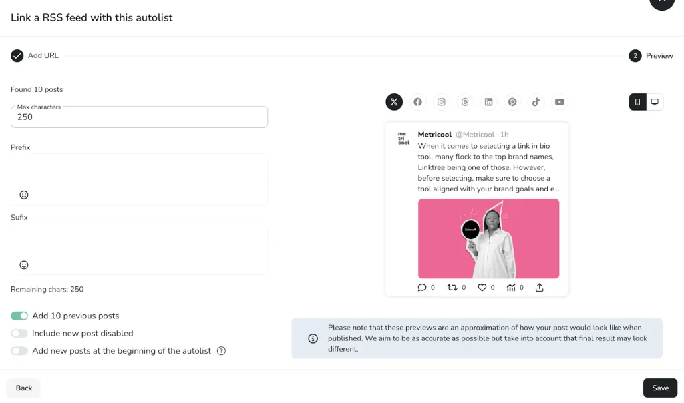Switch preview to YouTube icon

point(559,102)
